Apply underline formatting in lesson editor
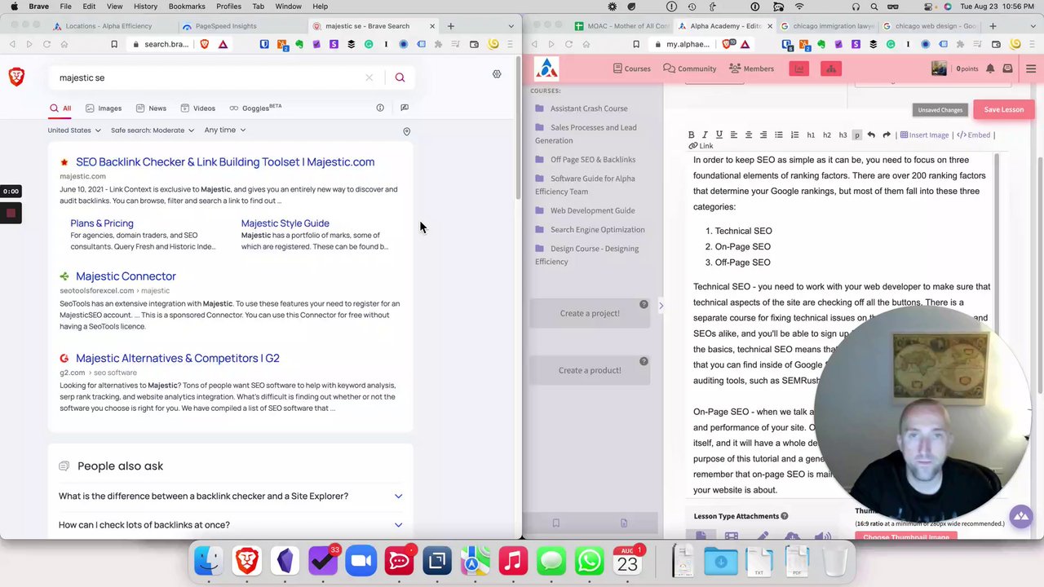Viewport: 1044px width, 587px height. click(719, 135)
